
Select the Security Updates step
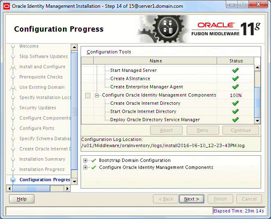[x=38, y=108]
